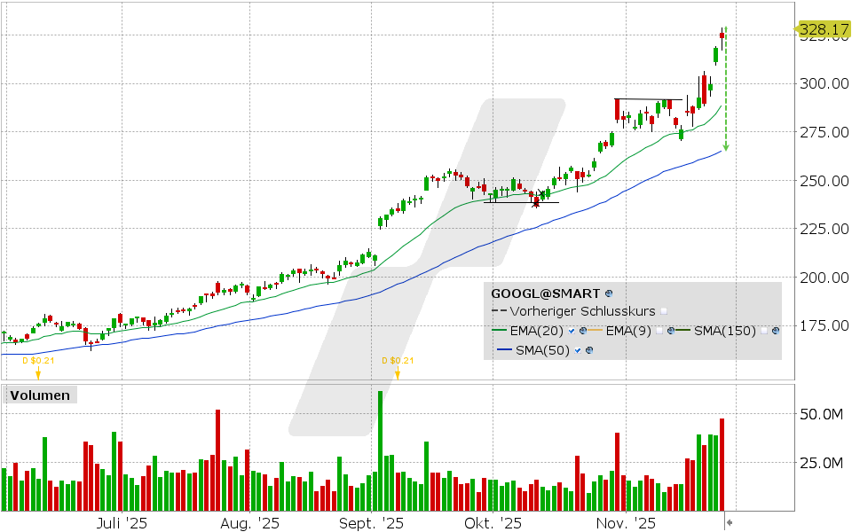This screenshot has width=852, height=532.
Task: Uncheck the SMA(50) overlay checkbox
Action: tap(577, 349)
